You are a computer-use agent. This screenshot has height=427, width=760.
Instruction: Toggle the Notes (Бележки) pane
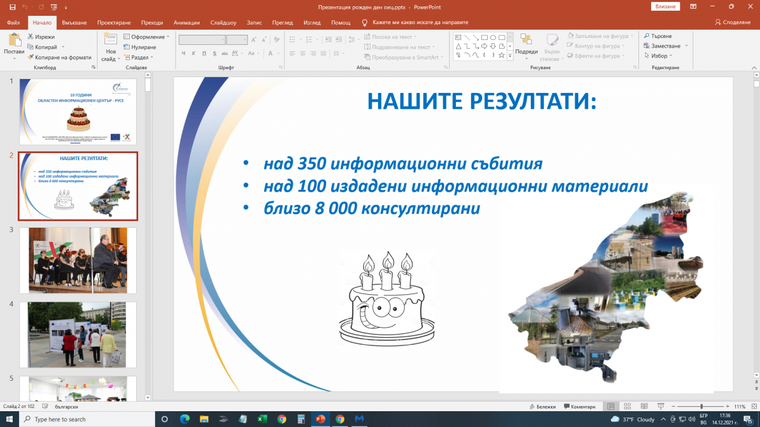[542, 407]
